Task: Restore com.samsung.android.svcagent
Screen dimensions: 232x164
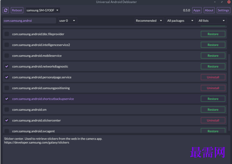Action: click(213, 131)
